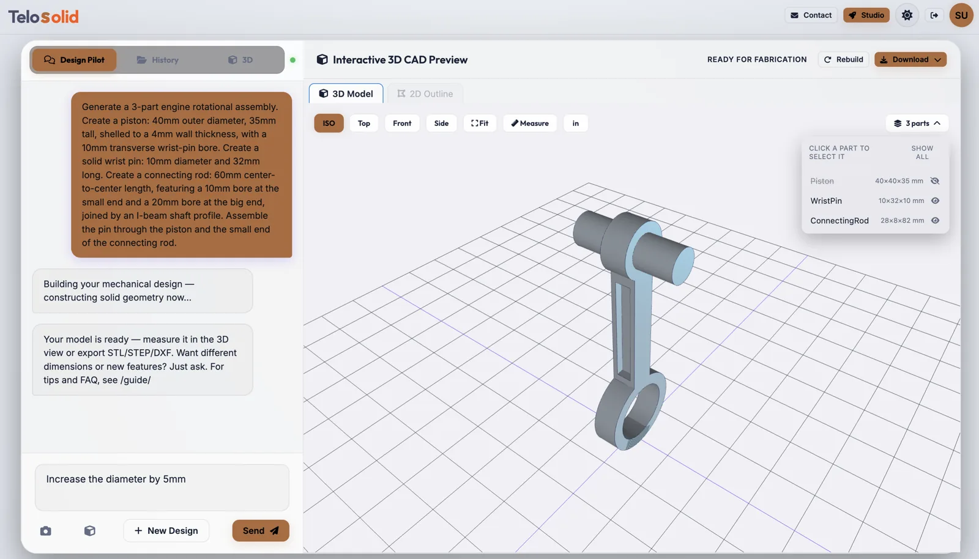Click the TeloSolid logo
Viewport: 979px width, 559px height.
[43, 17]
